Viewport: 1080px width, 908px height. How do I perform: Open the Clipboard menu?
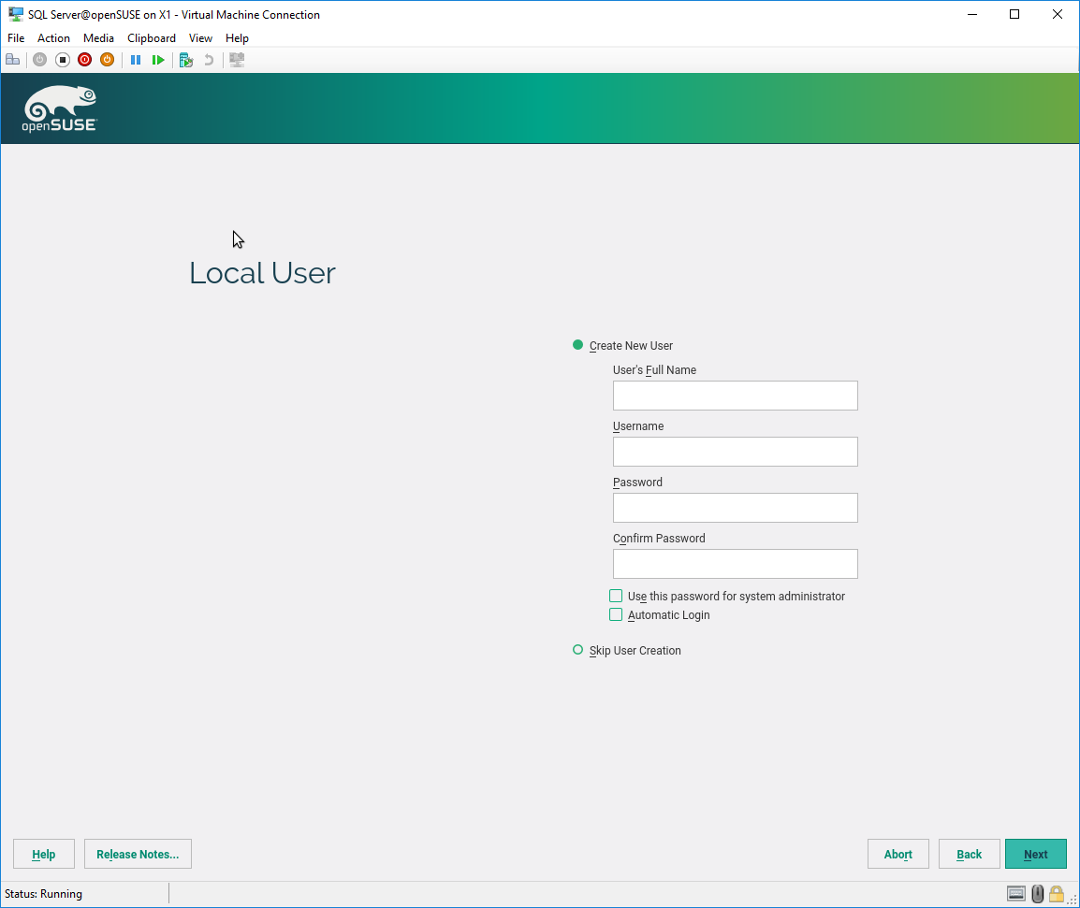click(x=152, y=37)
